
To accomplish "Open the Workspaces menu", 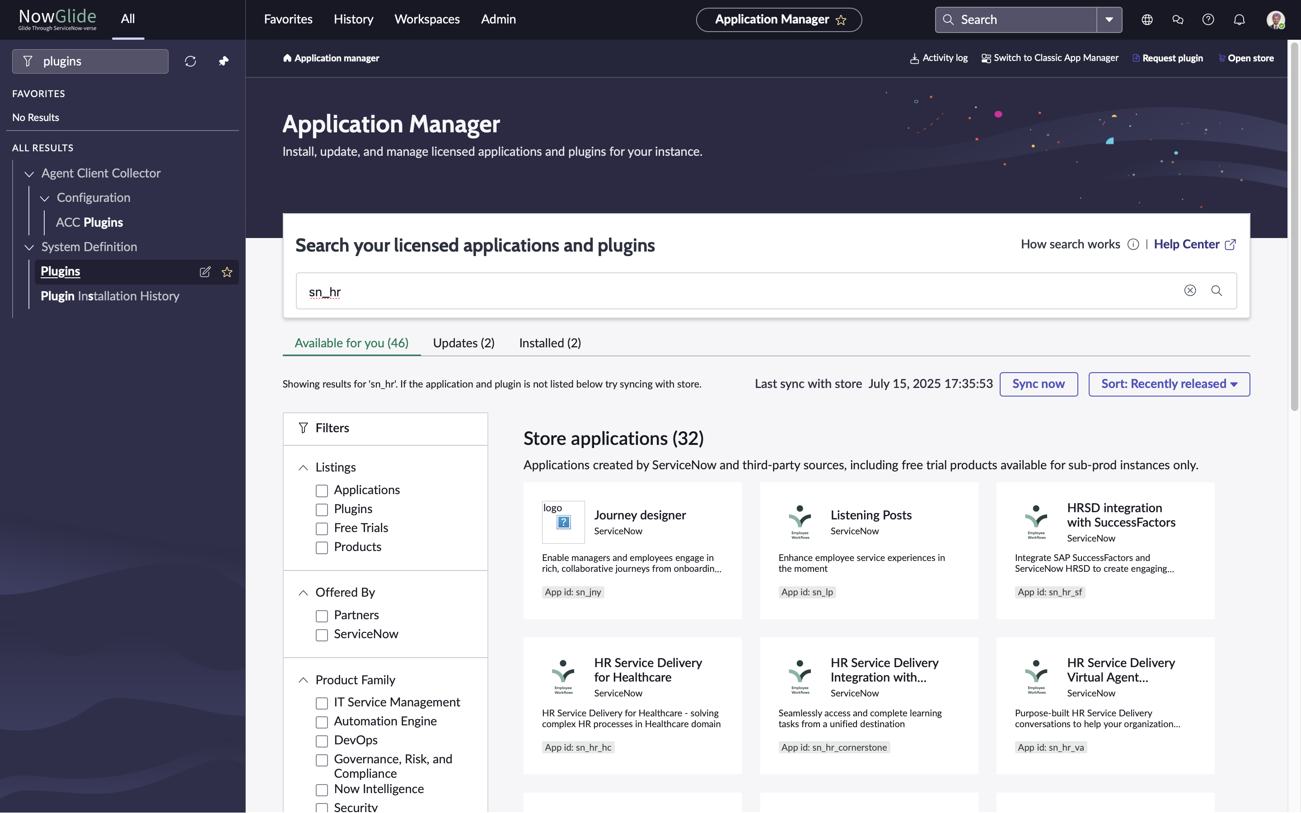I will point(427,19).
